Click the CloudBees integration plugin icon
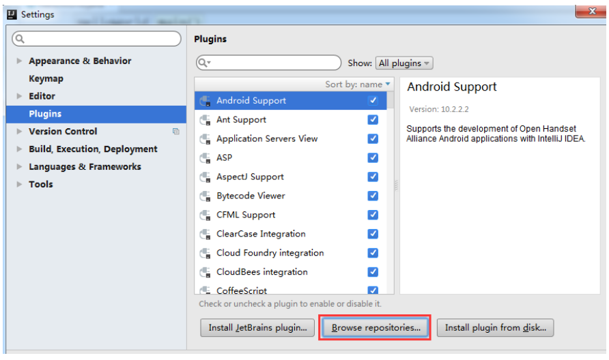This screenshot has height=360, width=609. click(x=205, y=272)
